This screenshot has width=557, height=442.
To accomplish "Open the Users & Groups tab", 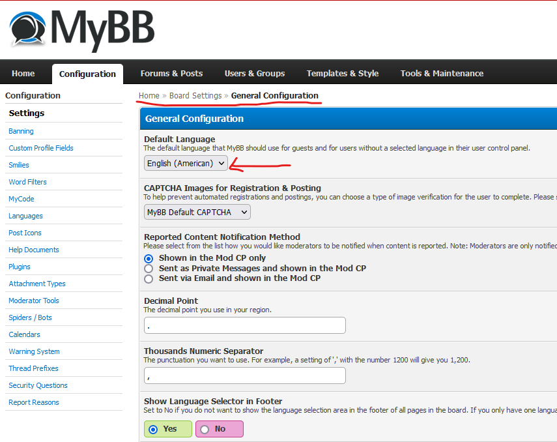I will coord(255,73).
